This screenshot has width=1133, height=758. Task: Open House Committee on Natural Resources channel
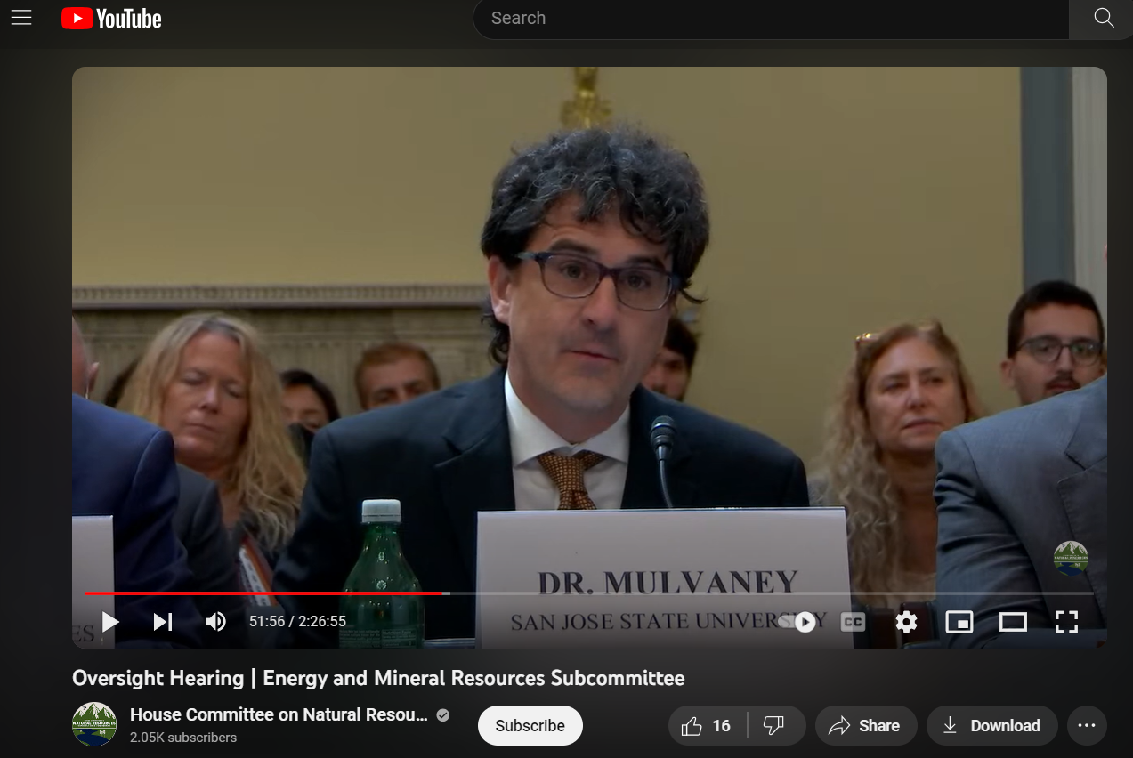point(279,714)
